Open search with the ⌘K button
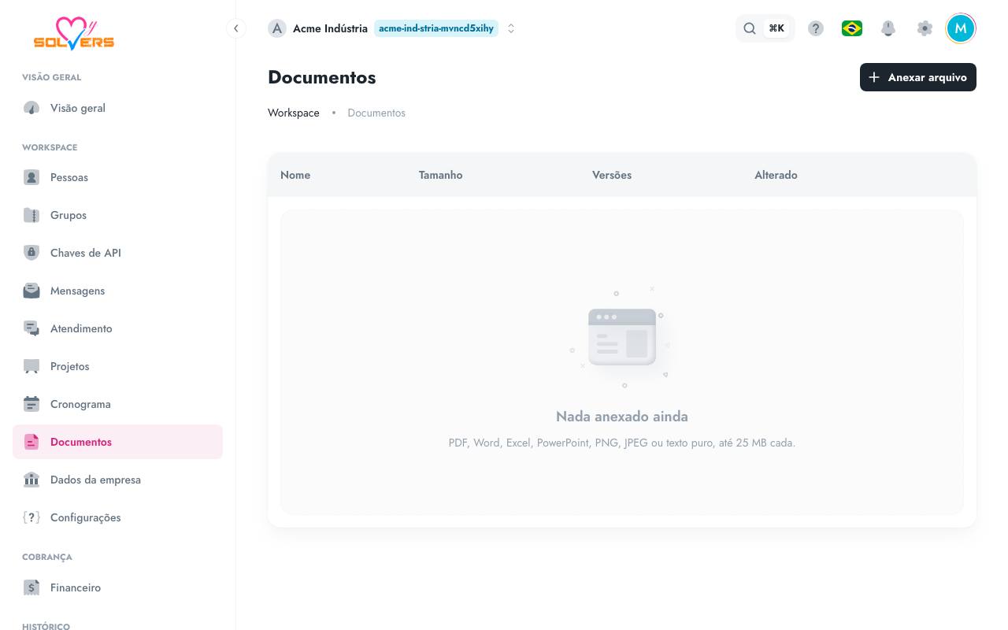 click(x=765, y=28)
